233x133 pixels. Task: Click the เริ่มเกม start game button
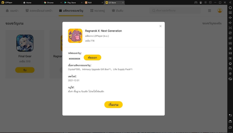click(113, 105)
